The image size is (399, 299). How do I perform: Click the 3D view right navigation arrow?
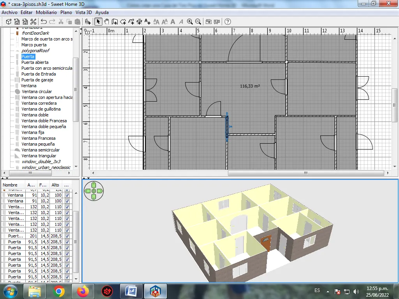100,191
